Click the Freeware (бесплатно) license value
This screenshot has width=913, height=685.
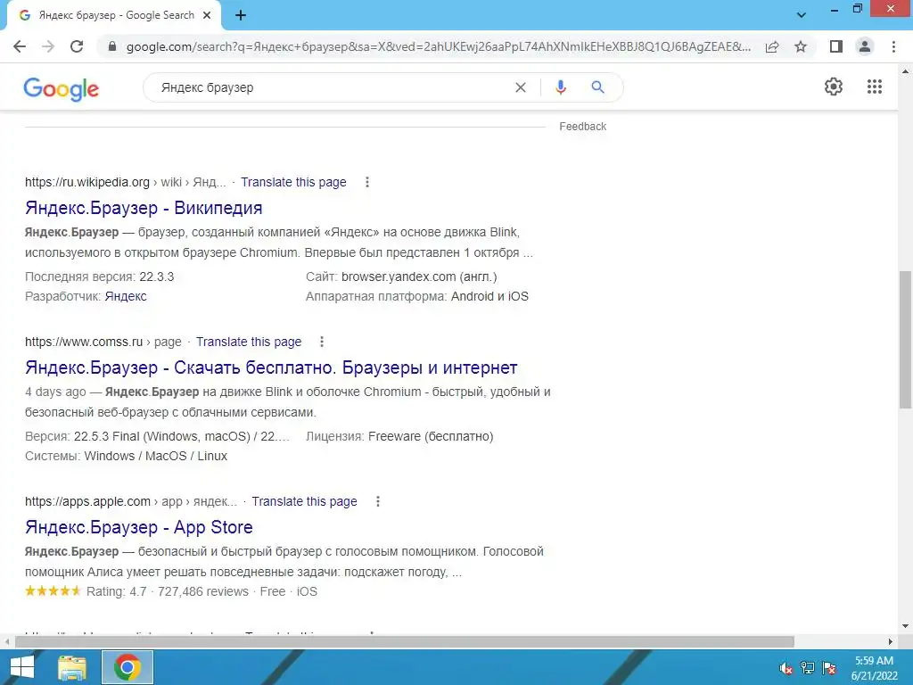click(x=431, y=436)
